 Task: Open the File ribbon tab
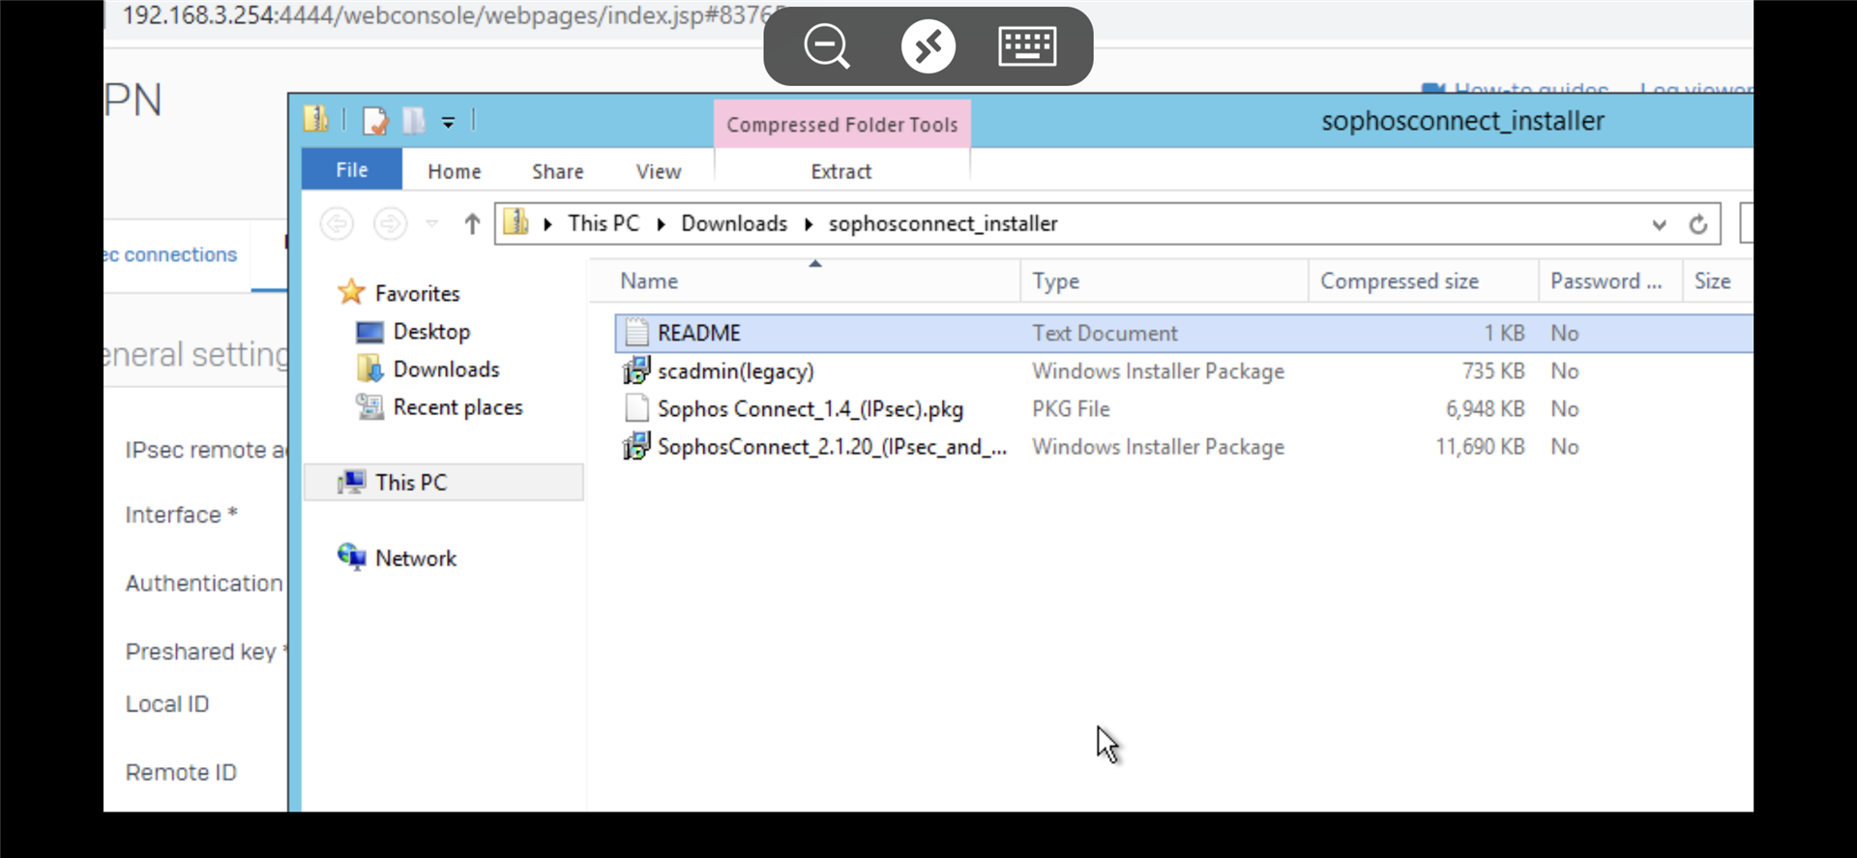(352, 169)
